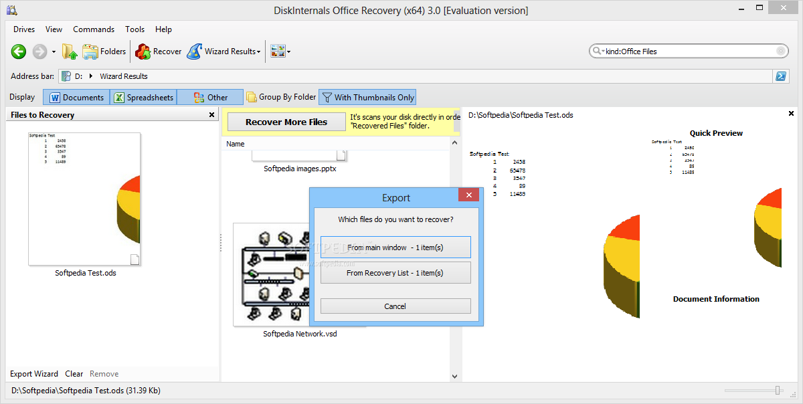The image size is (803, 404).
Task: Open the Tools menu
Action: point(135,29)
